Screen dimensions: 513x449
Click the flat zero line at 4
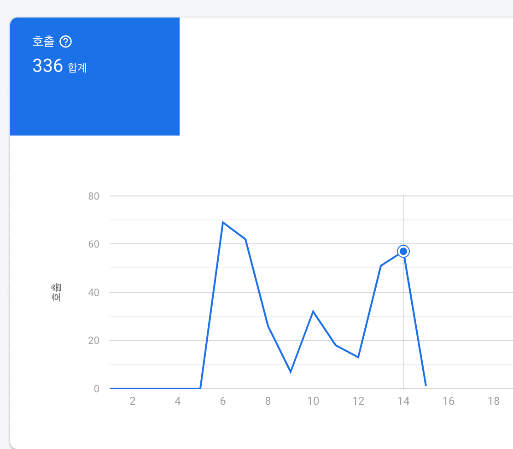coord(178,388)
